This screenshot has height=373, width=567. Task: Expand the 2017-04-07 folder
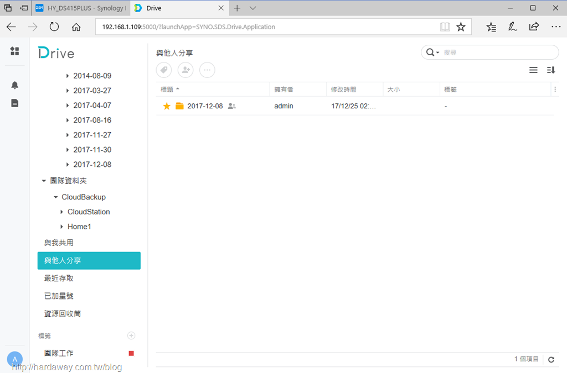67,106
